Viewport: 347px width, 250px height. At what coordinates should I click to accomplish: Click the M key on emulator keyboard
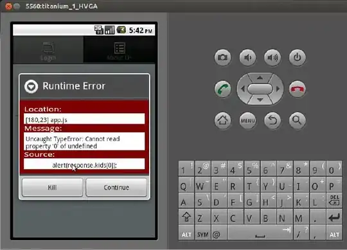coord(301,217)
